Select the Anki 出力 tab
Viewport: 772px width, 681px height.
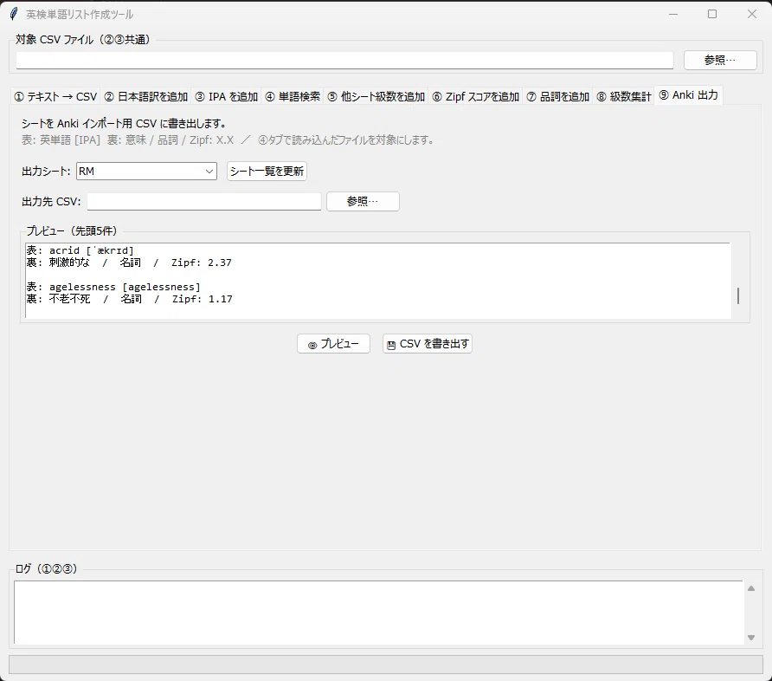[688, 95]
